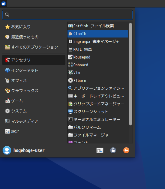Select the 設定 category icon

click(7, 131)
